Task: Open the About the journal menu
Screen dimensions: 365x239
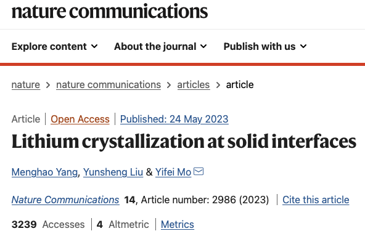Action: point(160,46)
